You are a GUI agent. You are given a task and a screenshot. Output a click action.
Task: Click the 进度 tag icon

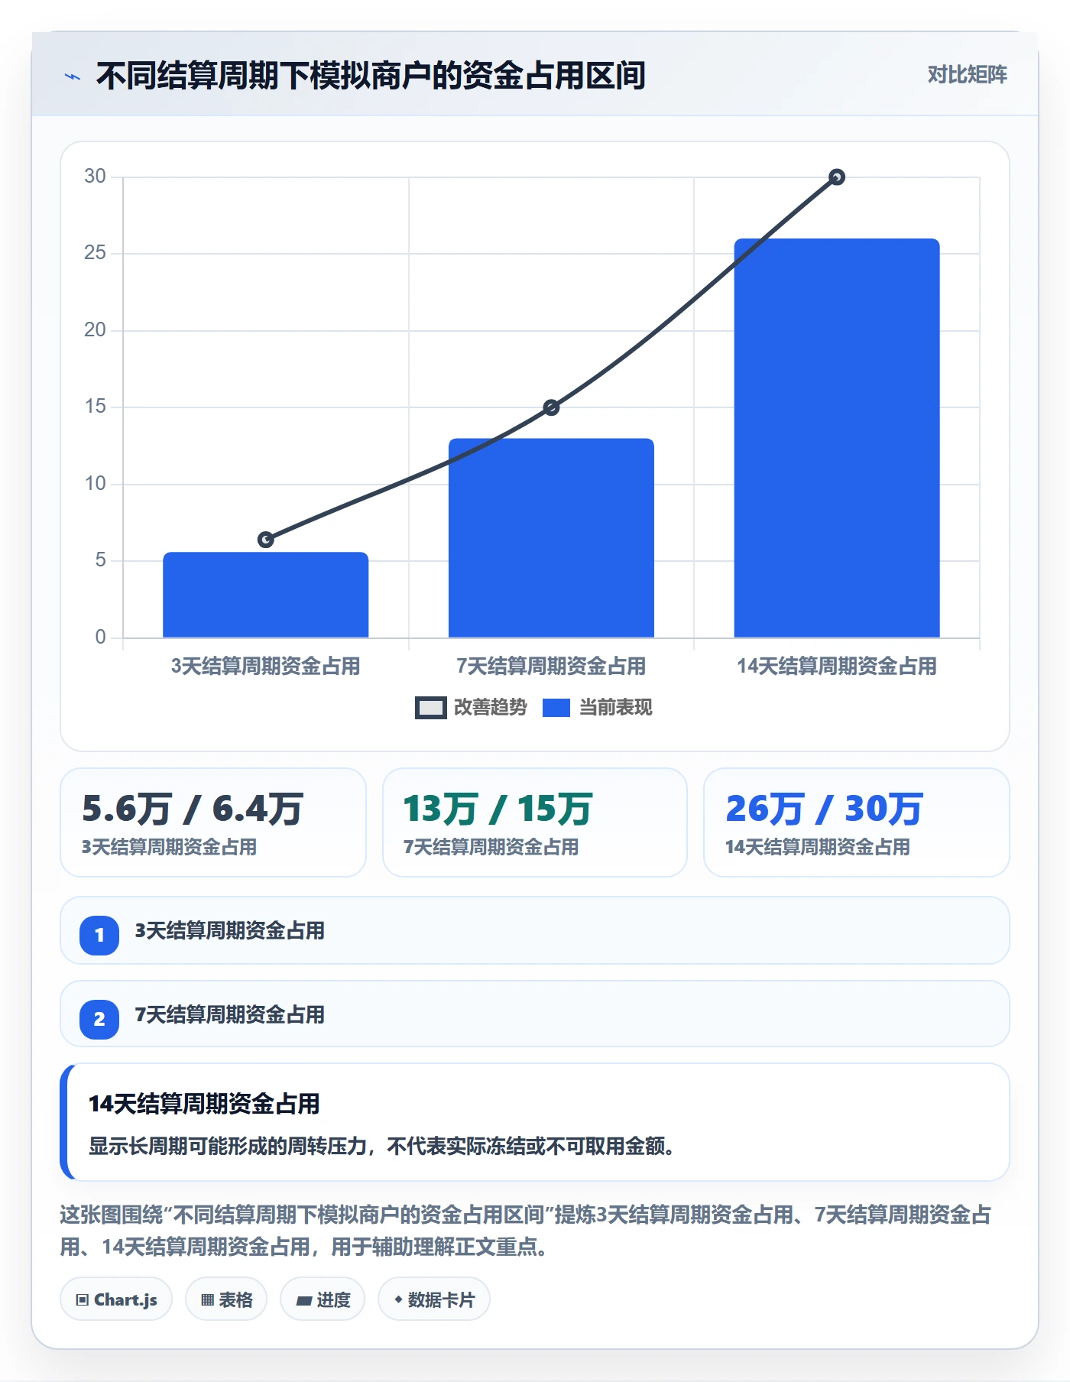click(303, 1300)
